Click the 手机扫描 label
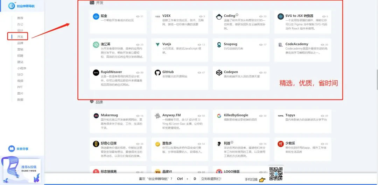The height and width of the screenshot is (185, 378). pos(251,179)
